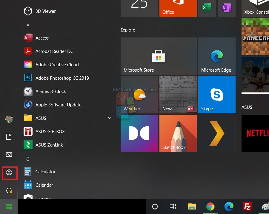Open Paint from taskbar
This screenshot has height=214, width=269.
click(x=265, y=207)
